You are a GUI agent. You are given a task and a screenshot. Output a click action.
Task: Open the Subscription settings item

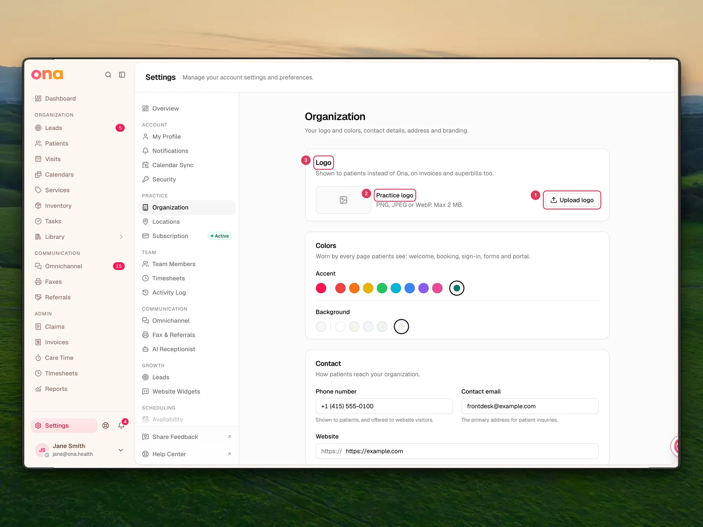pyautogui.click(x=187, y=236)
